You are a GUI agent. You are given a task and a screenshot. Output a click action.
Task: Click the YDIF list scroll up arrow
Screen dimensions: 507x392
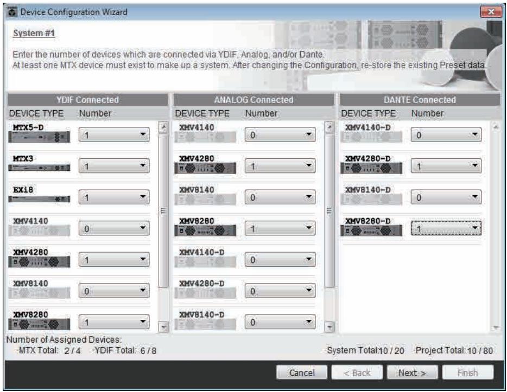pyautogui.click(x=163, y=127)
